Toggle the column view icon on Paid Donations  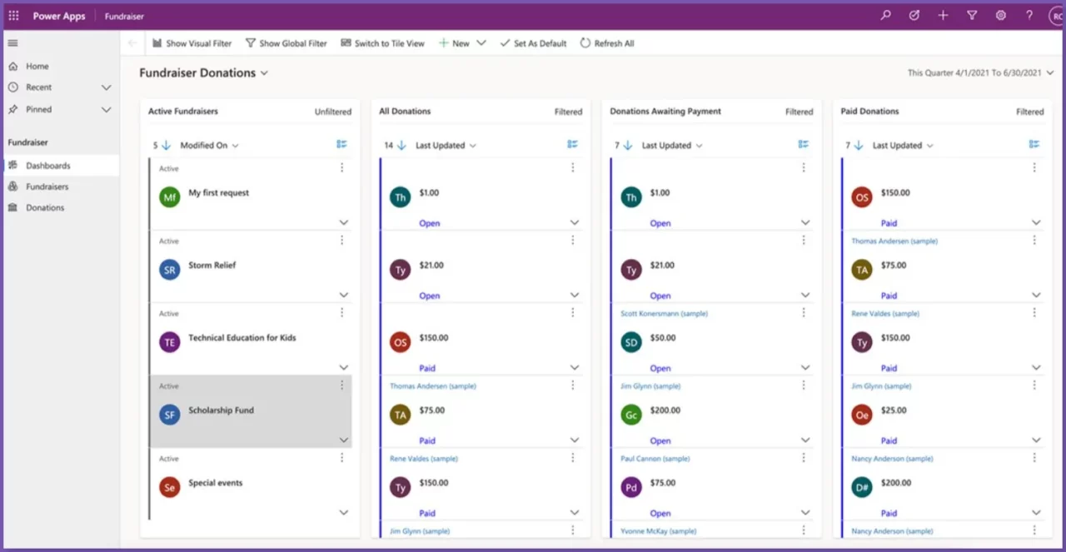click(1034, 143)
